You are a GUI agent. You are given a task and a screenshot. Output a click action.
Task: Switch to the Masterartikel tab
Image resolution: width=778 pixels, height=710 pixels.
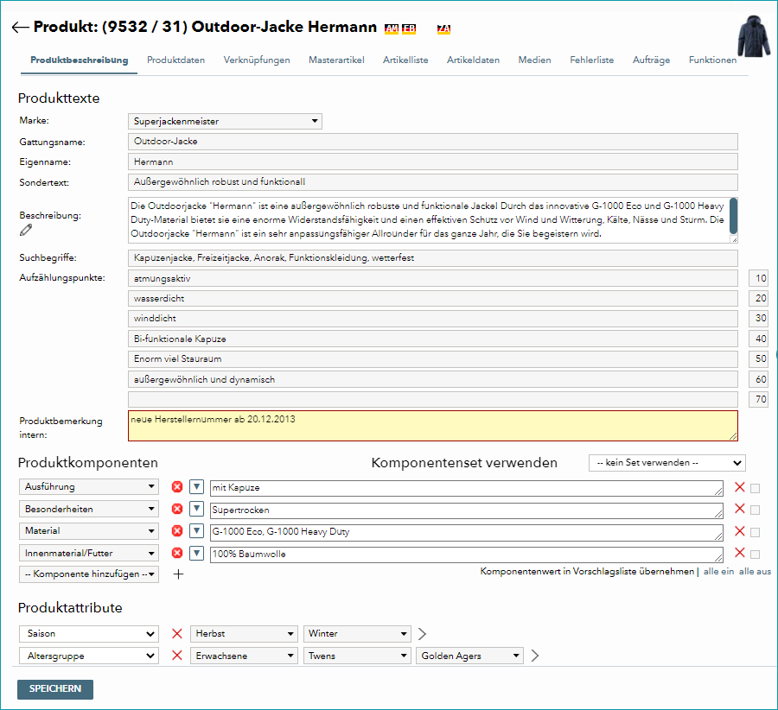tap(336, 60)
